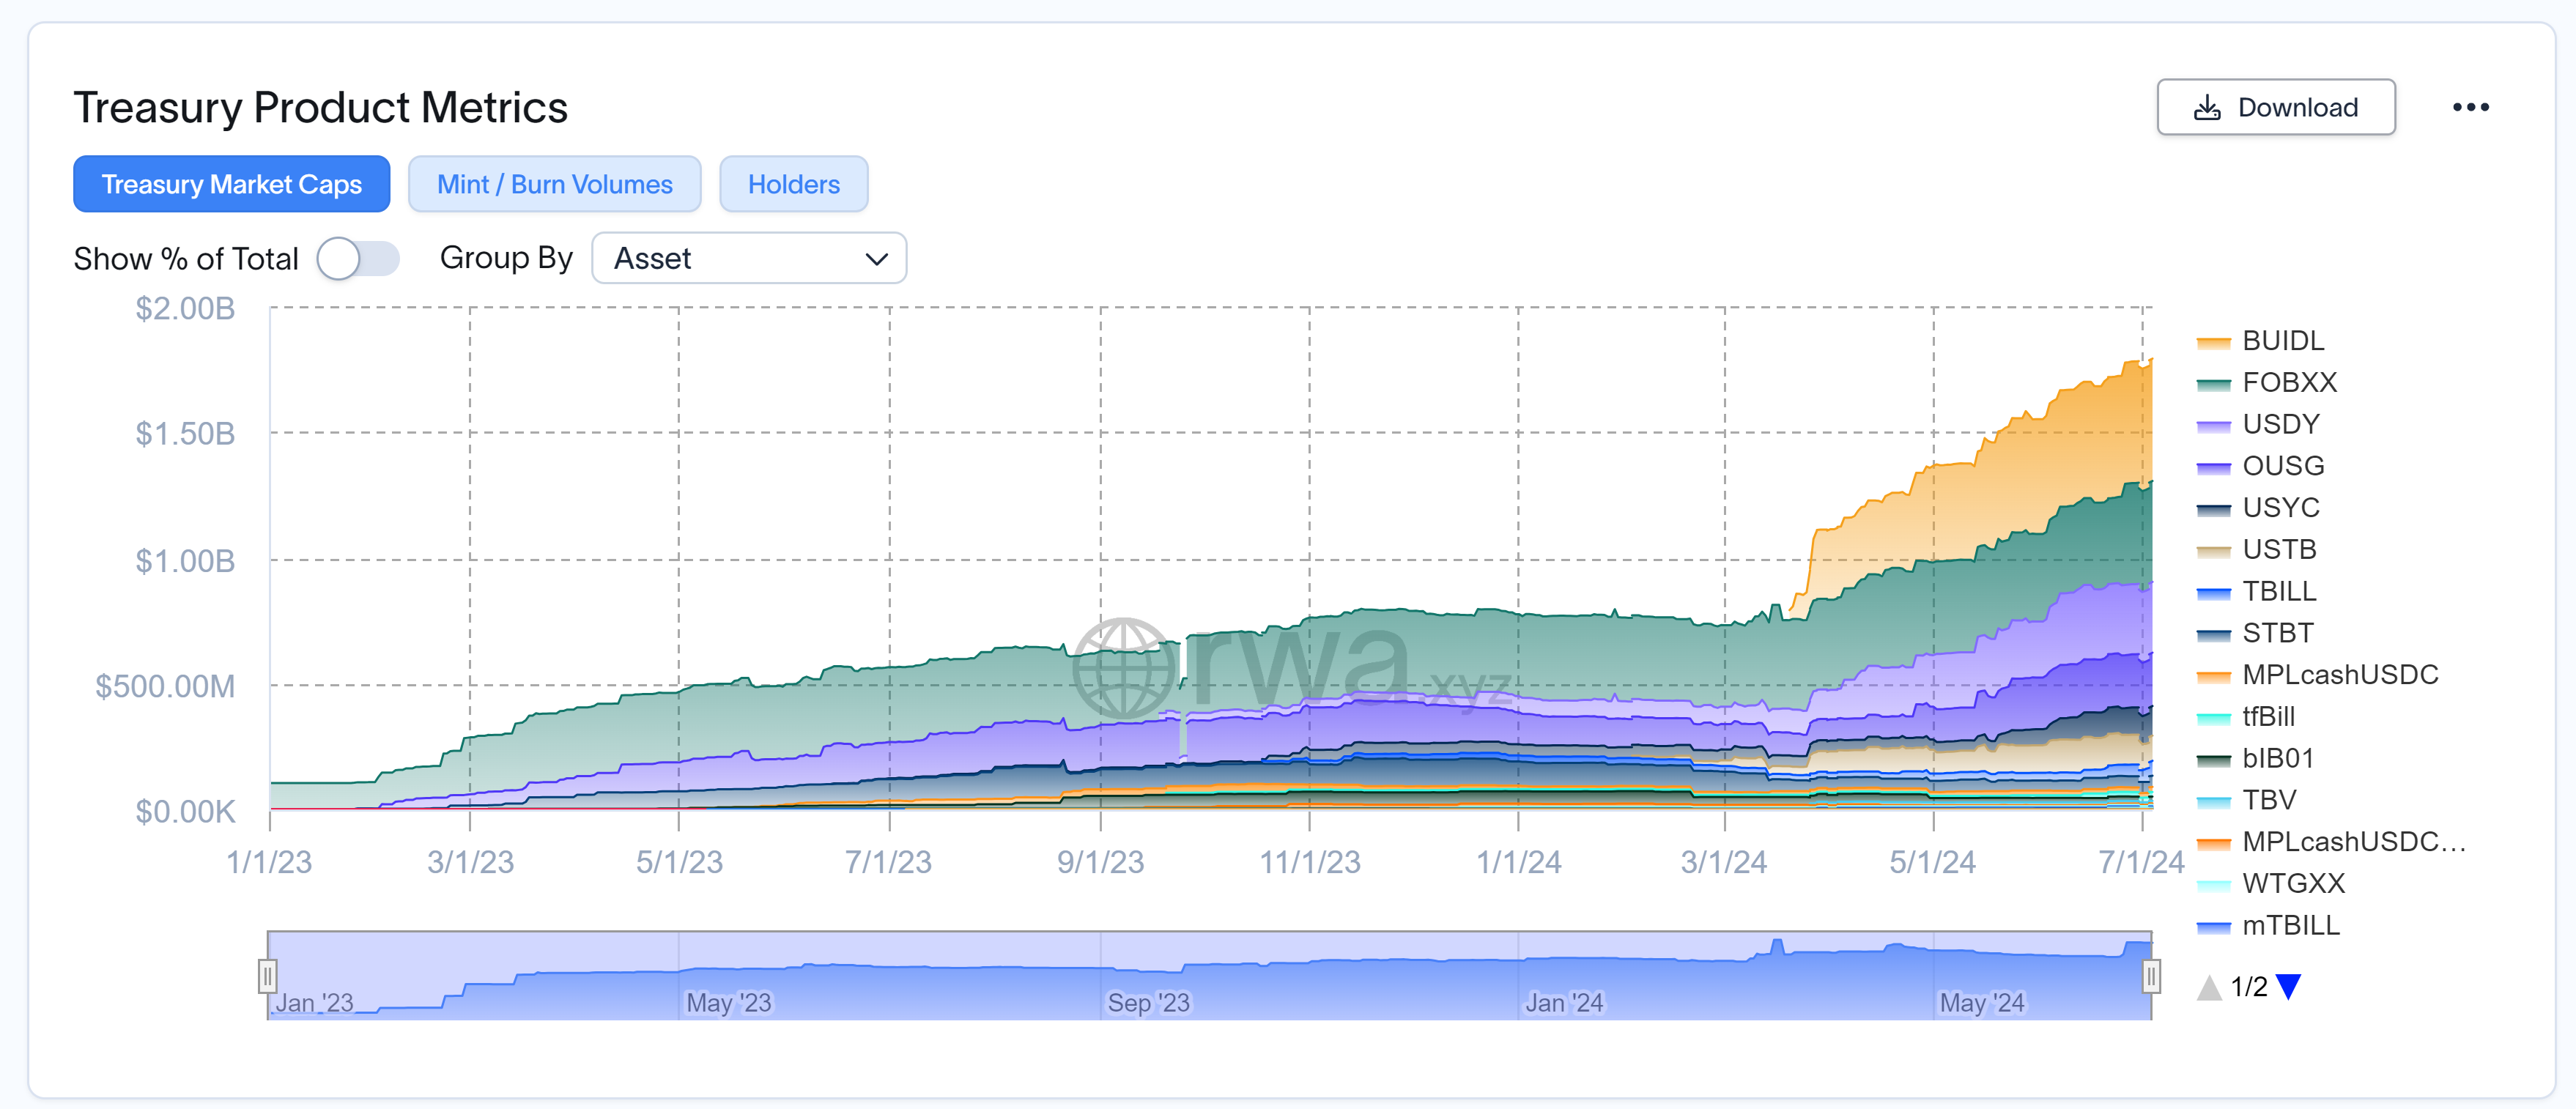Screen dimensions: 2576x1109
Task: Click the right range slider handle
Action: (2150, 975)
